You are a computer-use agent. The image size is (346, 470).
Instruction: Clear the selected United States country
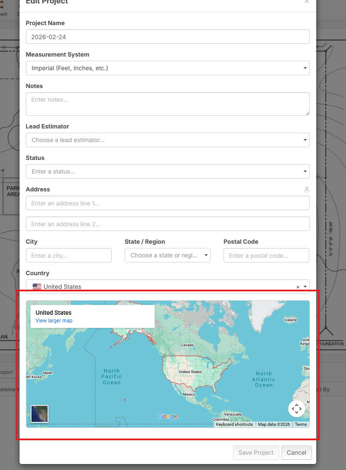coord(298,287)
